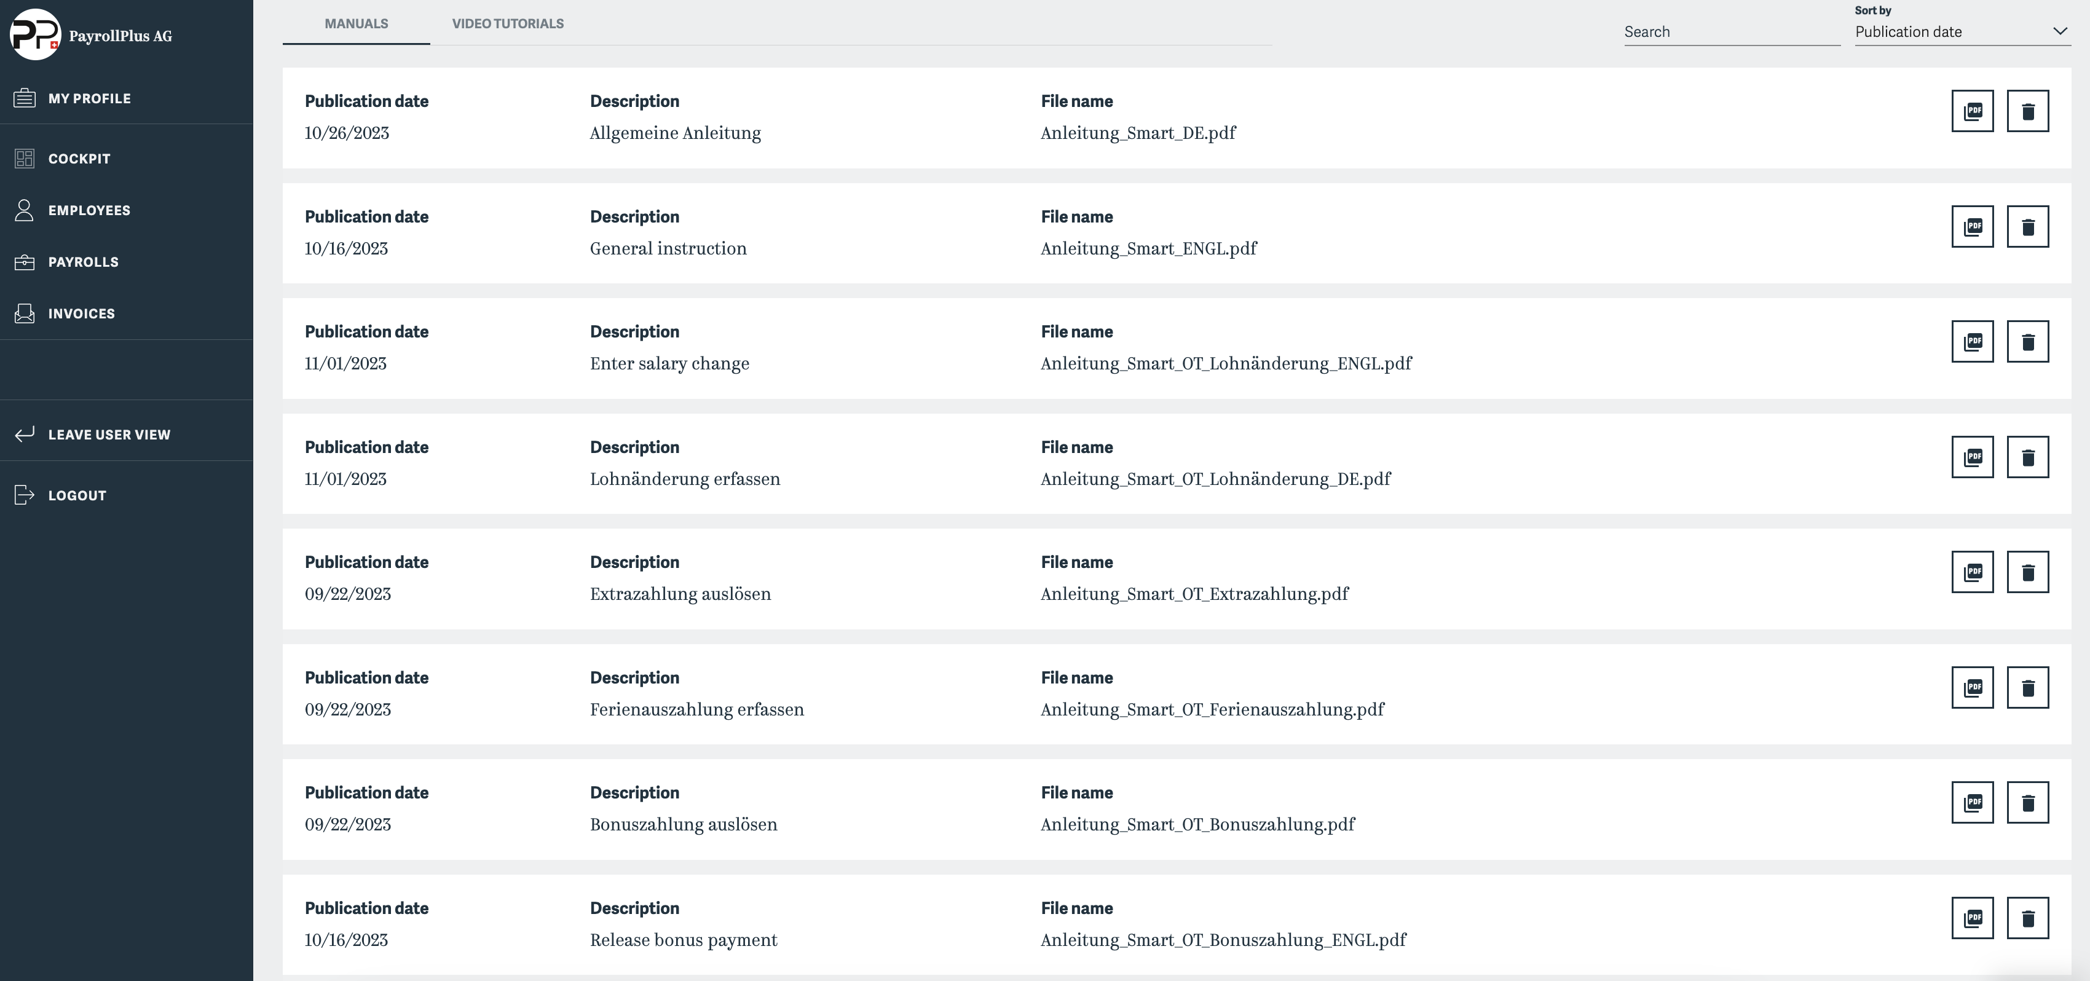The image size is (2090, 981).
Task: Navigate to Payrolls
Action: coord(83,262)
